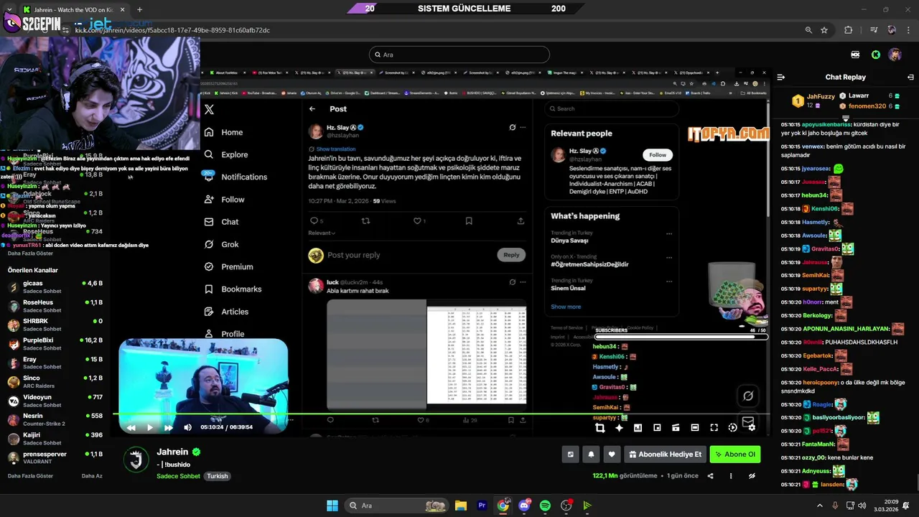Open SHRBRK channel in sidebar
919x517 pixels.
(x=55, y=325)
